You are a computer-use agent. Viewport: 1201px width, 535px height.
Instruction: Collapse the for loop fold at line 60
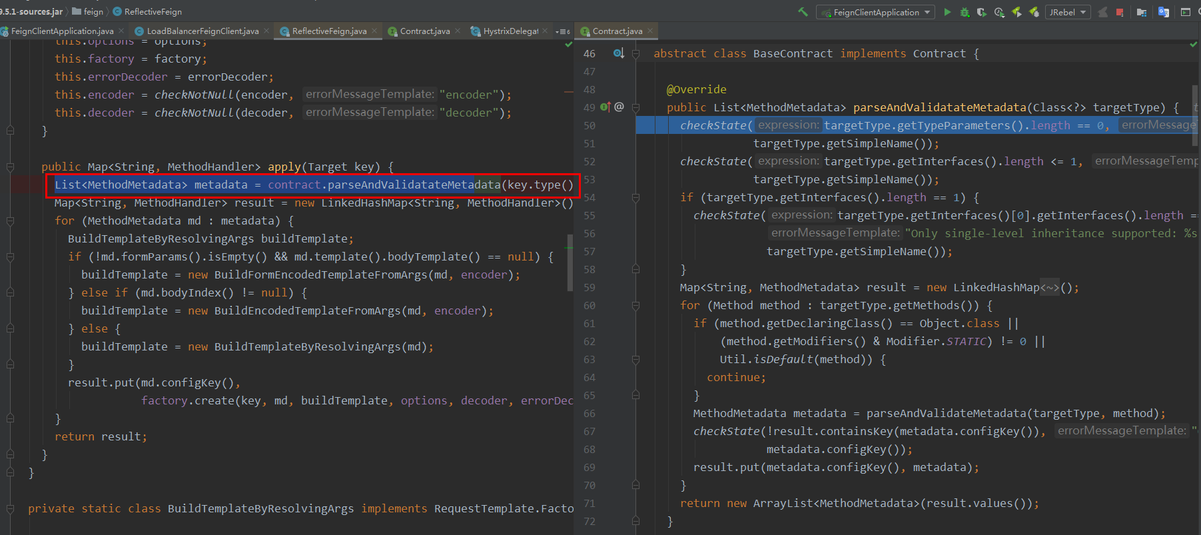(x=635, y=305)
